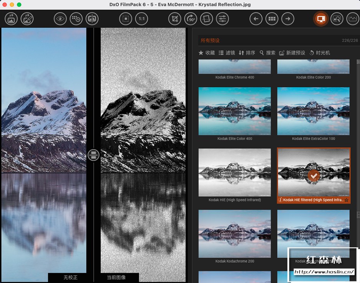This screenshot has height=283, width=360.
Task: Rotate image 90 degrees
Action: pyautogui.click(x=191, y=19)
